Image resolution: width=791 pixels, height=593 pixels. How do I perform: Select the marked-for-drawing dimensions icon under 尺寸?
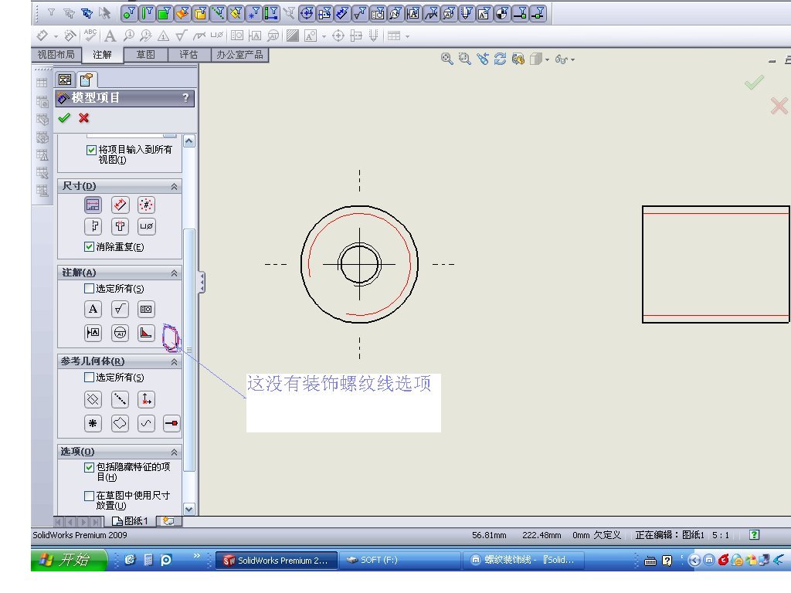click(93, 205)
